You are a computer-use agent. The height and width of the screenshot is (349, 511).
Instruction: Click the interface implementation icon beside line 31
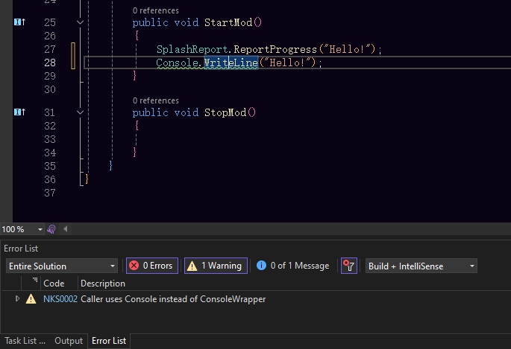[19, 112]
